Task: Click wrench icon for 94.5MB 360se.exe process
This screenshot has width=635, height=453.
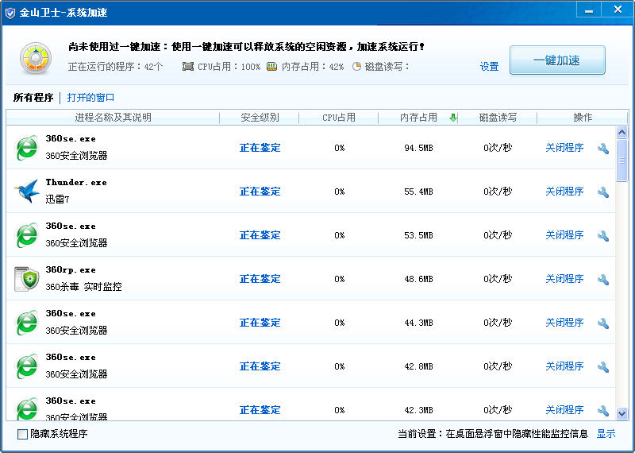Action: pos(603,149)
